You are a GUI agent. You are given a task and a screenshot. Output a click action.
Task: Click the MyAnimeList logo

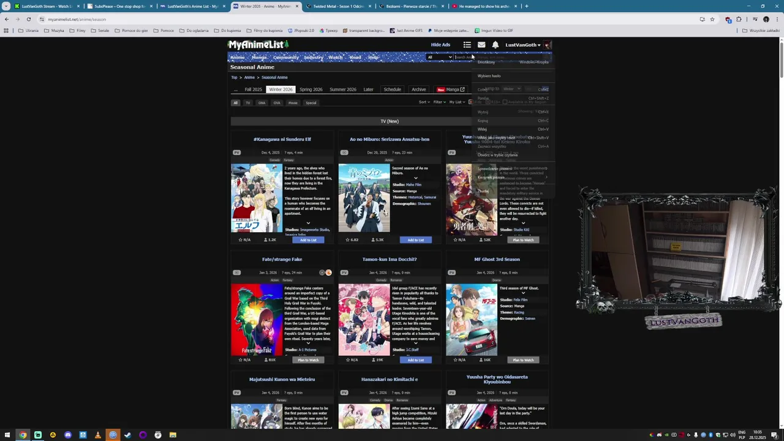coord(258,45)
